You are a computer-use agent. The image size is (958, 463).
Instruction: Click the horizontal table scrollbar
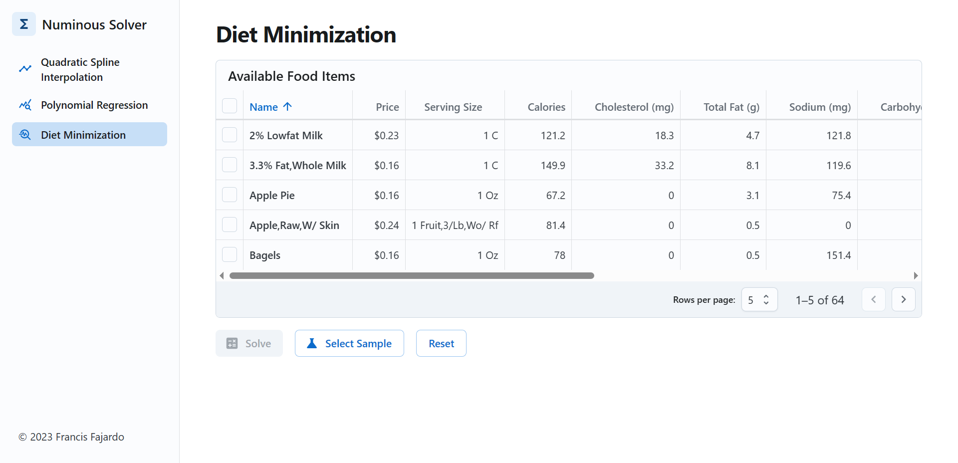click(x=411, y=275)
